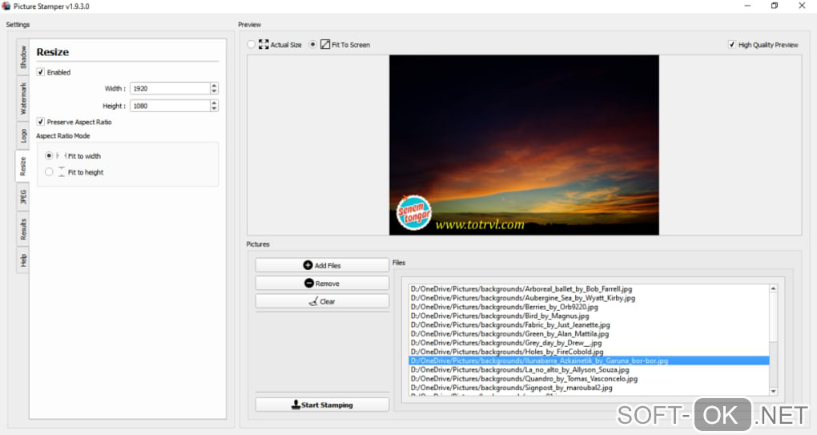Image resolution: width=817 pixels, height=435 pixels.
Task: Select La_no_alto_by_Allyson_Souza.jpg file
Action: [x=589, y=369]
